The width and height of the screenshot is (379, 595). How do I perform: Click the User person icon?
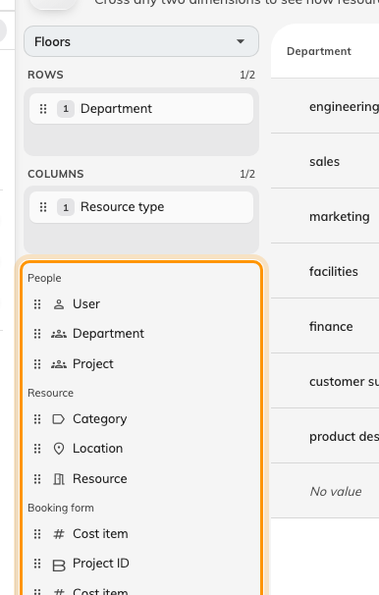pos(59,304)
